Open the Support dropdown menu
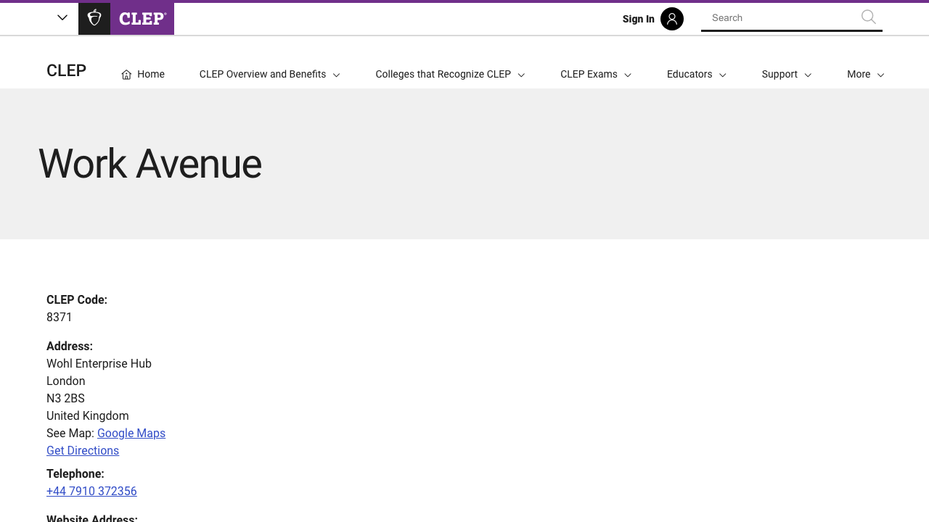Image resolution: width=929 pixels, height=522 pixels. pyautogui.click(x=786, y=75)
